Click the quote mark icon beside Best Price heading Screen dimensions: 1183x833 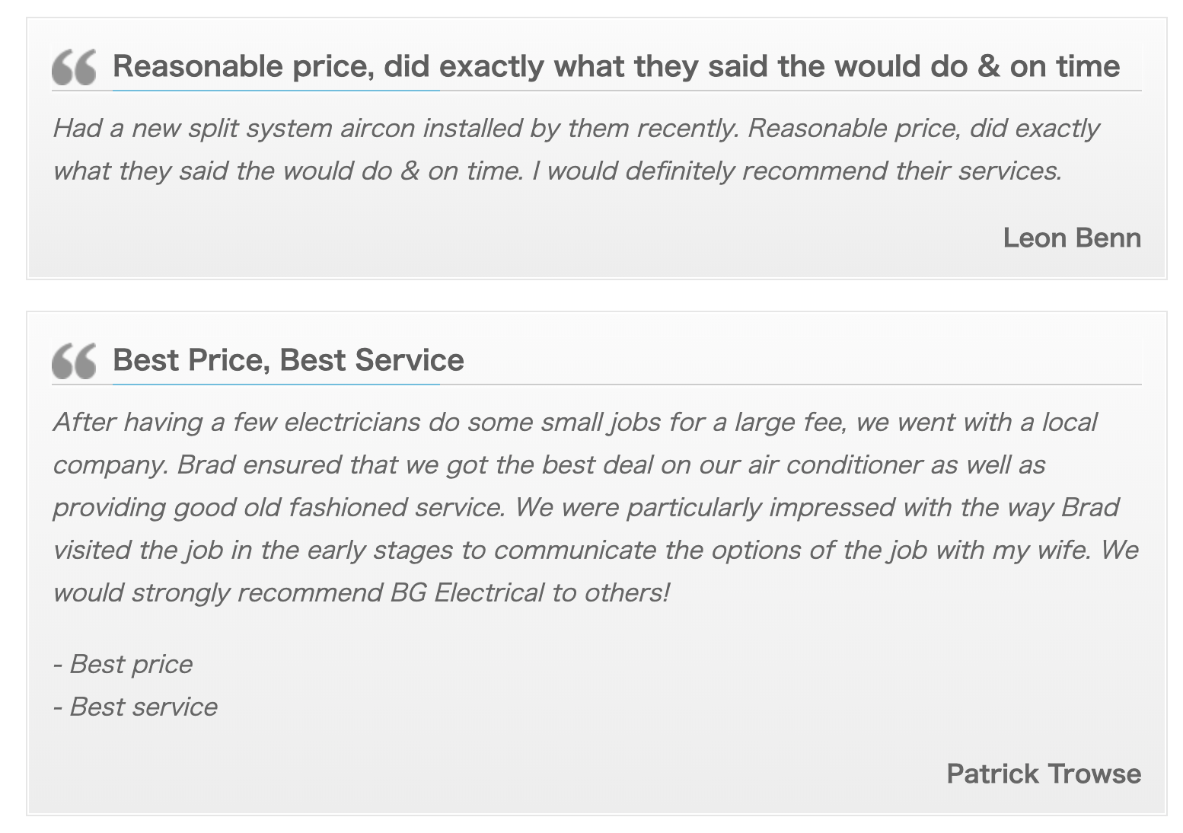[x=74, y=361]
